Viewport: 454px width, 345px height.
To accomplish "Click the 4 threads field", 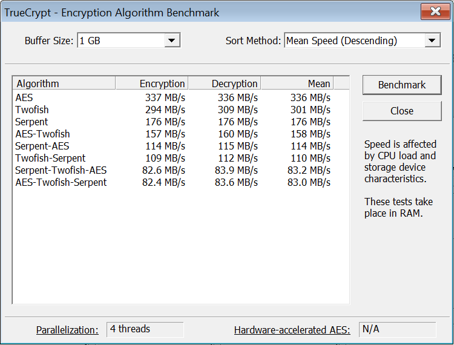I will [x=145, y=329].
